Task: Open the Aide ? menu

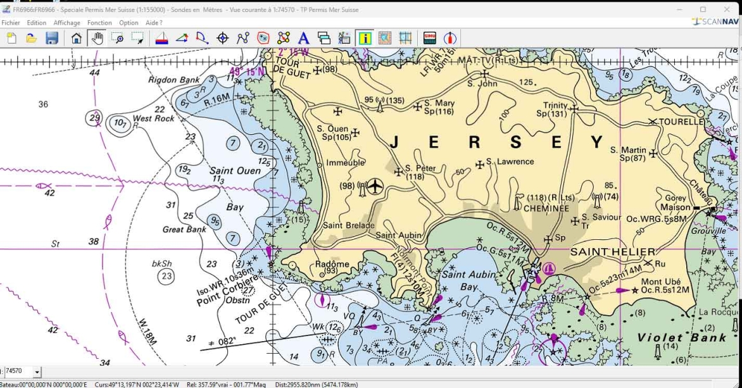Action: (154, 23)
